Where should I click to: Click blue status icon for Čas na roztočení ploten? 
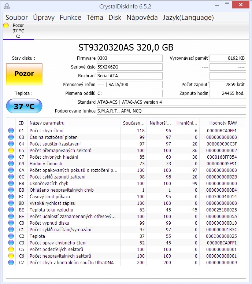[11, 137]
